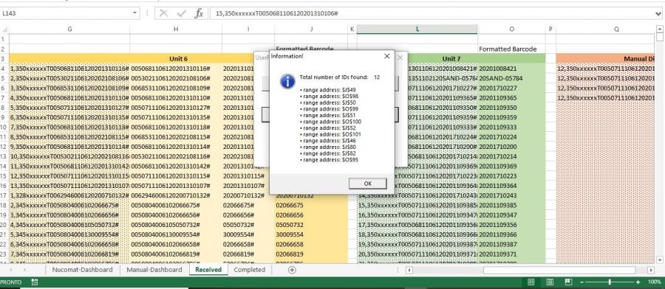
Task: Select cell 20201710227 in column O
Action: coord(511,88)
